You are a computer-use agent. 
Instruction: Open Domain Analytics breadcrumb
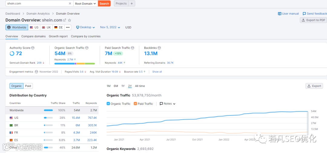38,14
